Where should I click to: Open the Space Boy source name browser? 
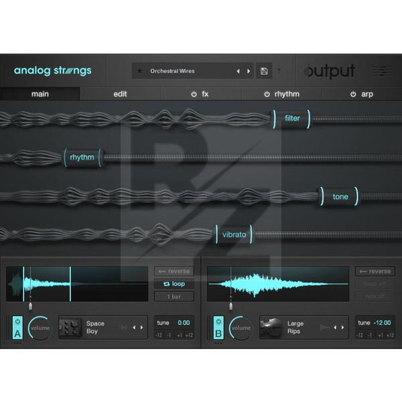95,328
